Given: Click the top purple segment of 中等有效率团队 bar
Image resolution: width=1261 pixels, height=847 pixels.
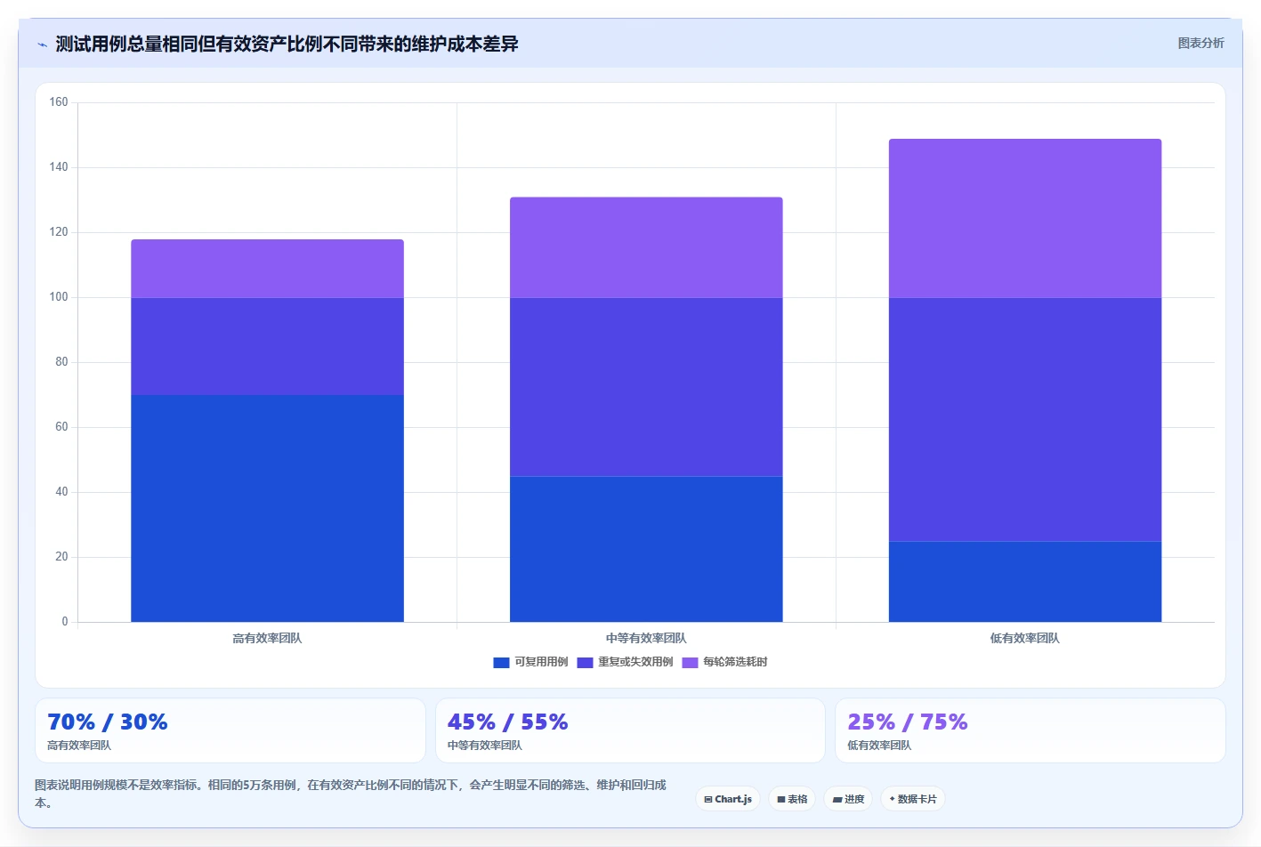Looking at the screenshot, I should point(646,247).
